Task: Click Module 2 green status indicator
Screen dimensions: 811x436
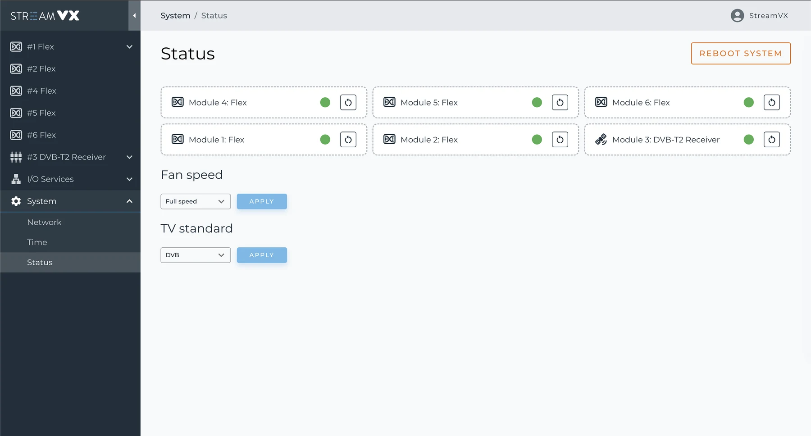Action: tap(537, 140)
